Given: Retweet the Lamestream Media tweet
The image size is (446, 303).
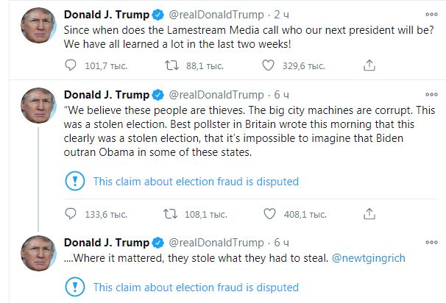Looking at the screenshot, I should pos(170,66).
